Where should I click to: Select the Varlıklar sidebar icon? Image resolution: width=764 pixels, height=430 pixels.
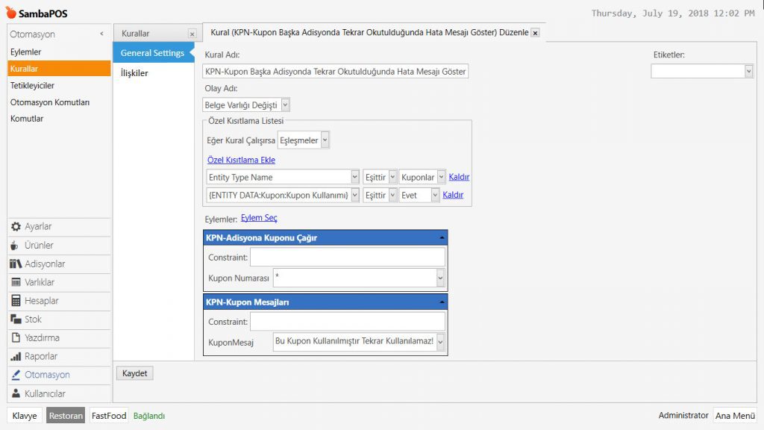click(x=16, y=283)
